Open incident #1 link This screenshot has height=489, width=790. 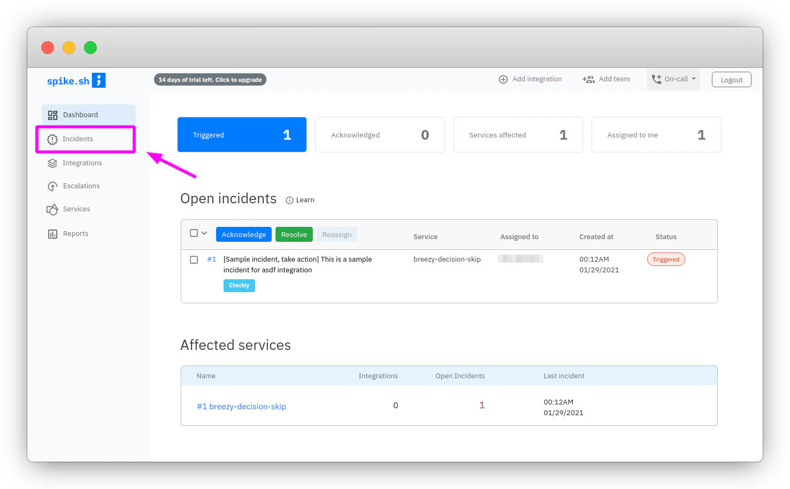pos(212,259)
